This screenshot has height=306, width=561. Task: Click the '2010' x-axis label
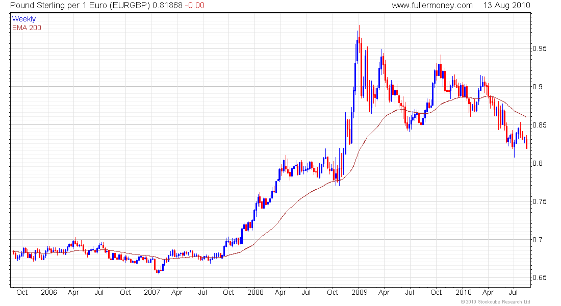[463, 292]
